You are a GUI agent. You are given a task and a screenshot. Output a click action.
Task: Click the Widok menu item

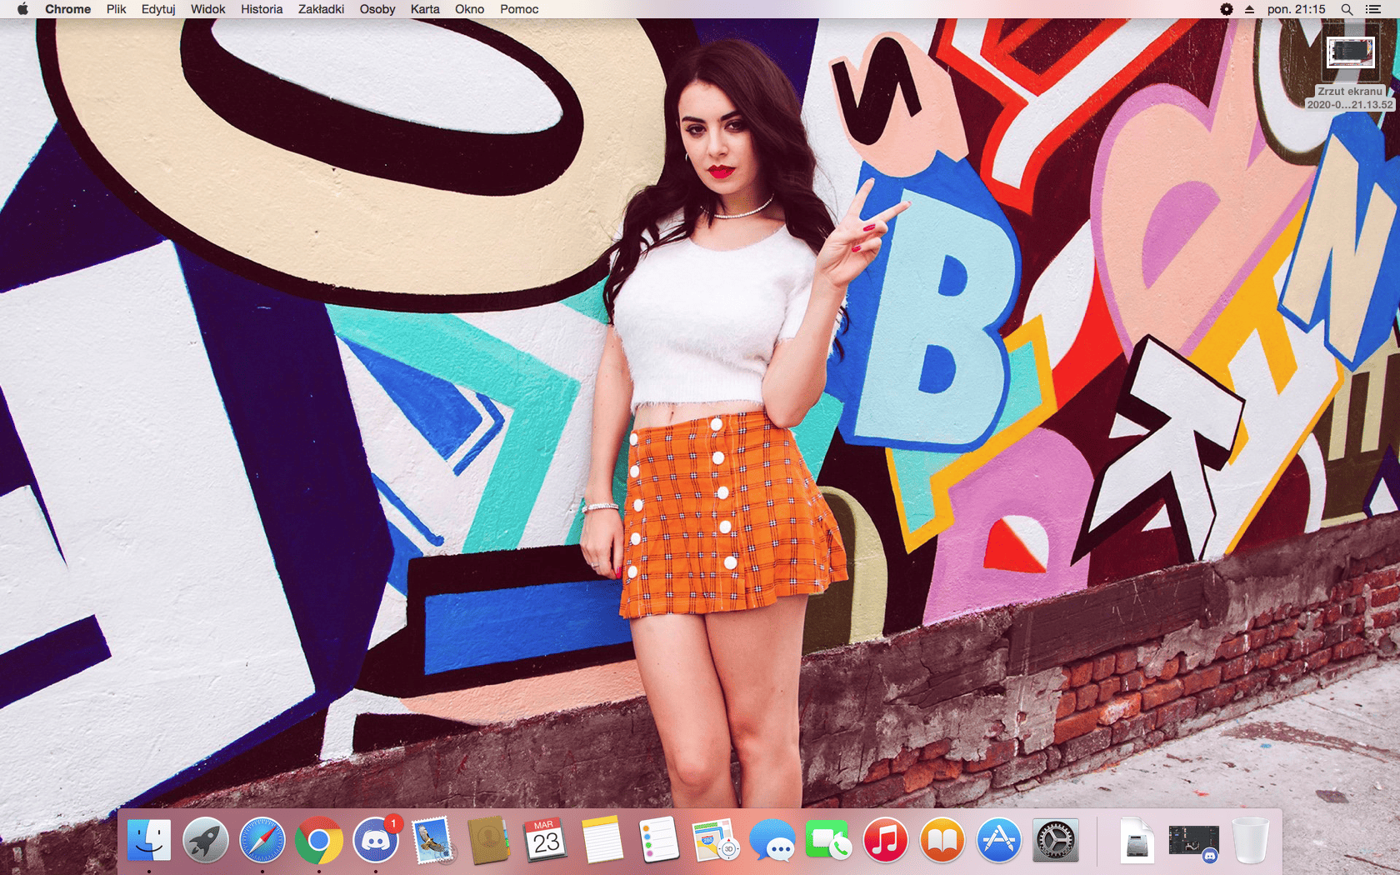[x=207, y=9]
